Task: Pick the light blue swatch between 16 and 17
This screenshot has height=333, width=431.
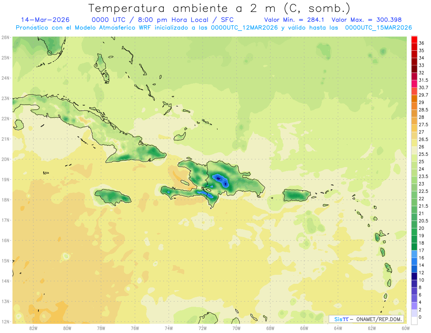Action: [414, 254]
